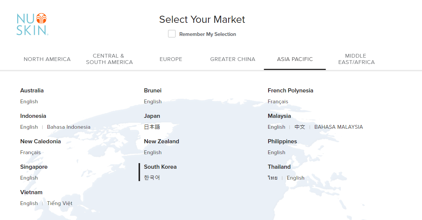
Task: Click the Vietnam market heading
Action: pos(31,192)
